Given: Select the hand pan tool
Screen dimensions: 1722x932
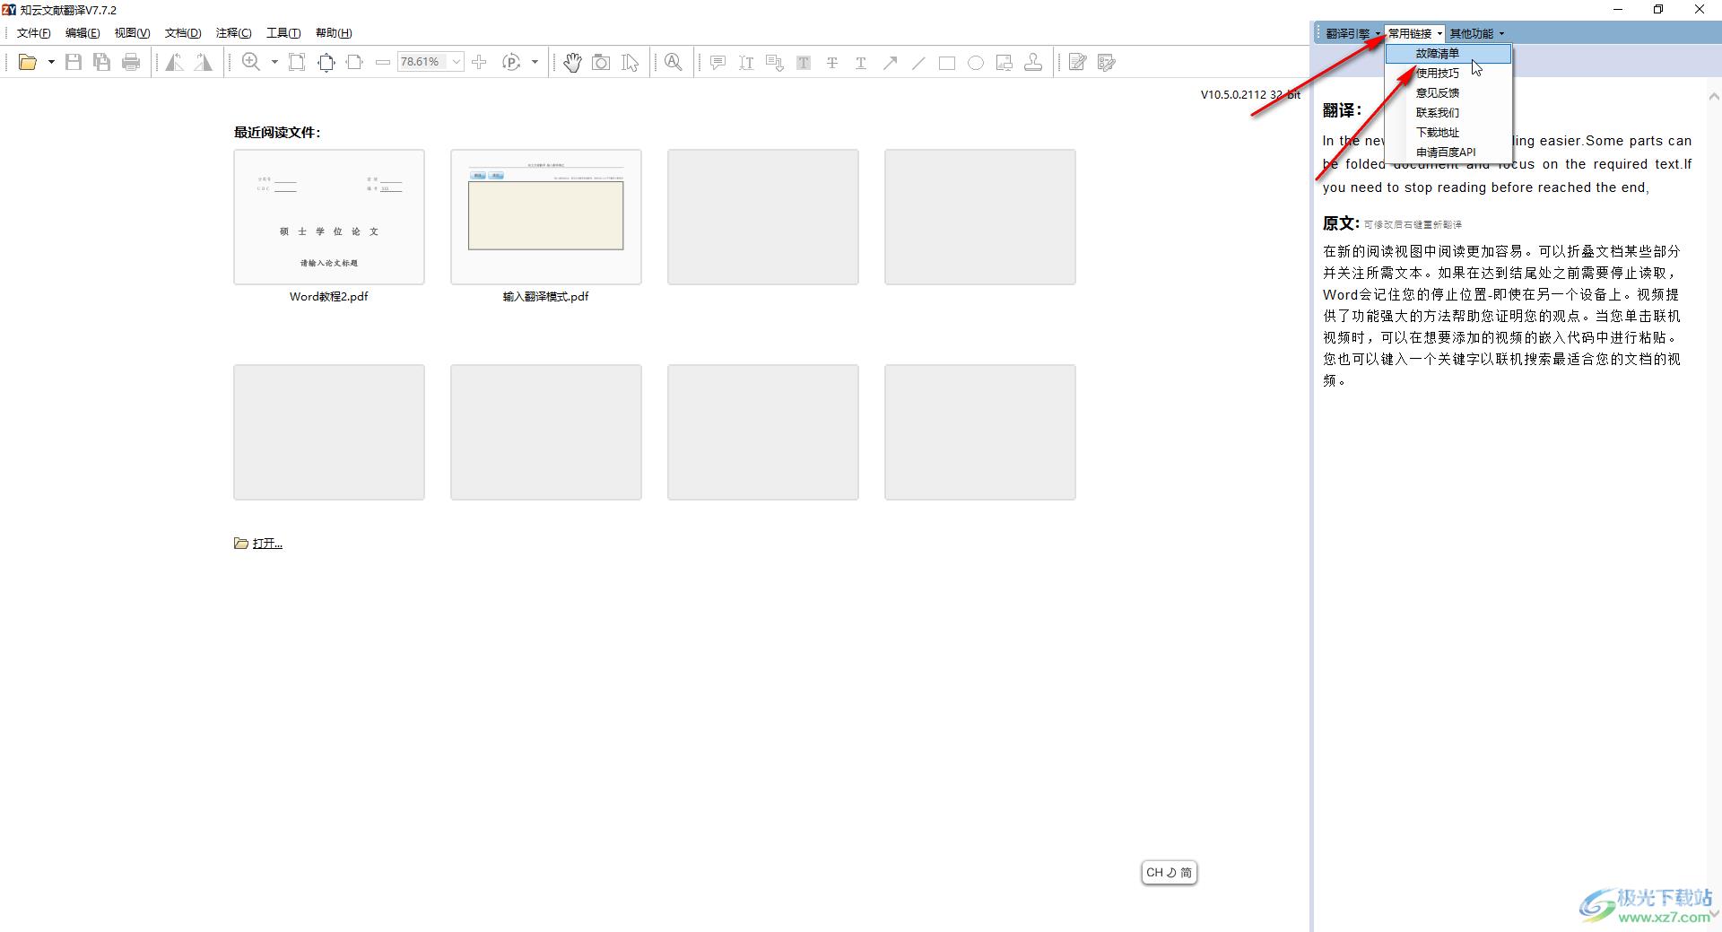Looking at the screenshot, I should coord(572,62).
